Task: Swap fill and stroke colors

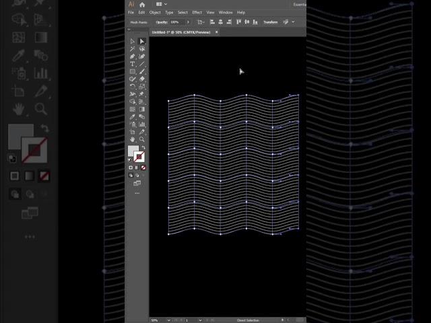Action: [143, 147]
